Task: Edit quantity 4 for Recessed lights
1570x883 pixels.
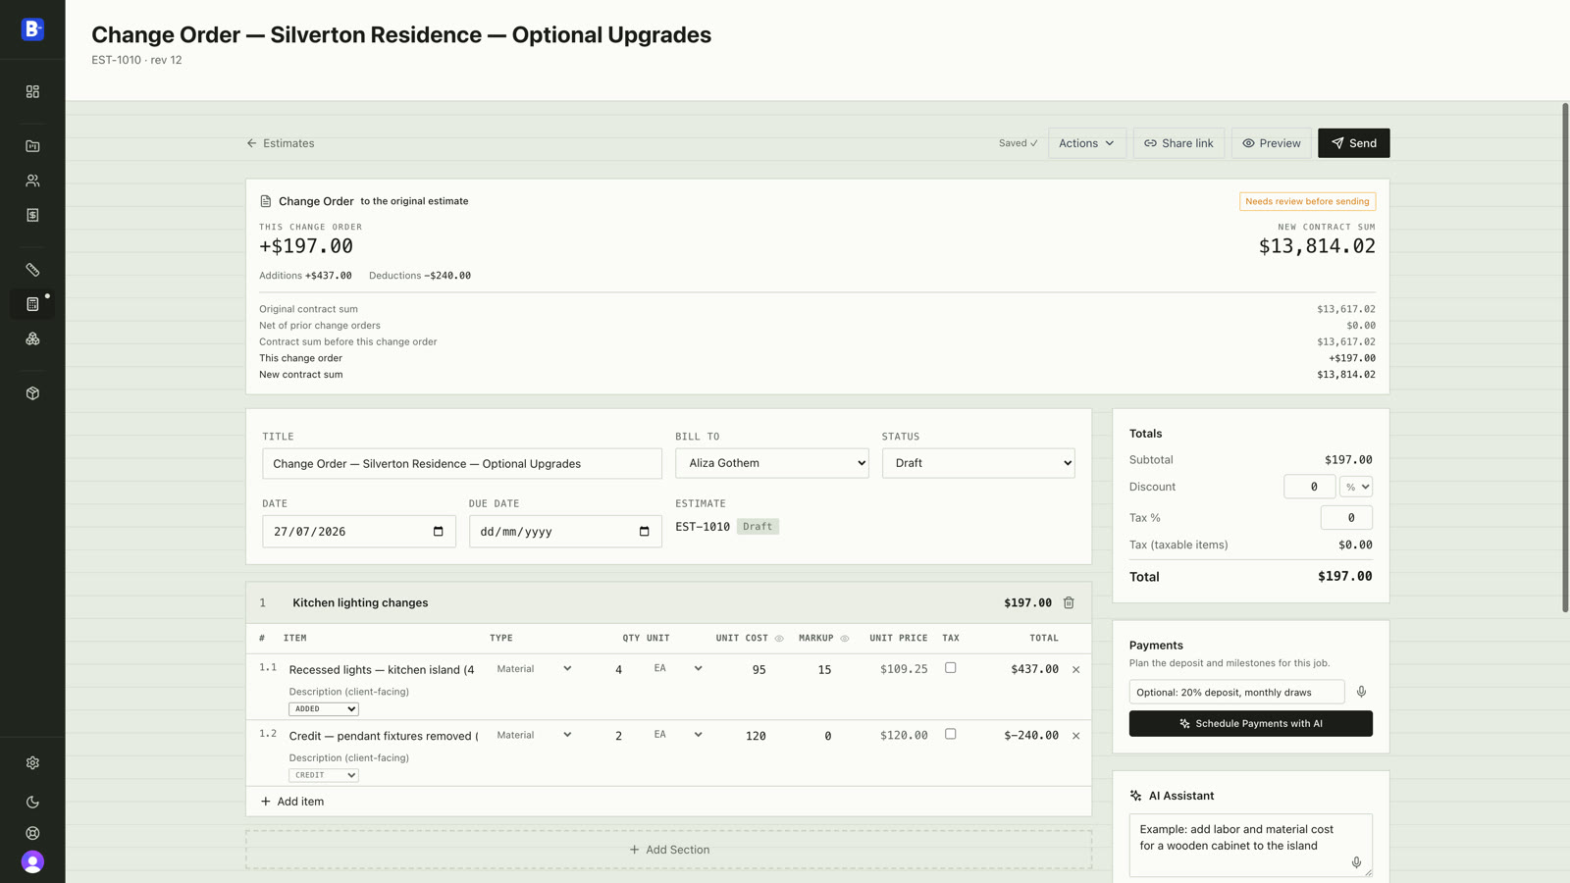Action: point(618,670)
